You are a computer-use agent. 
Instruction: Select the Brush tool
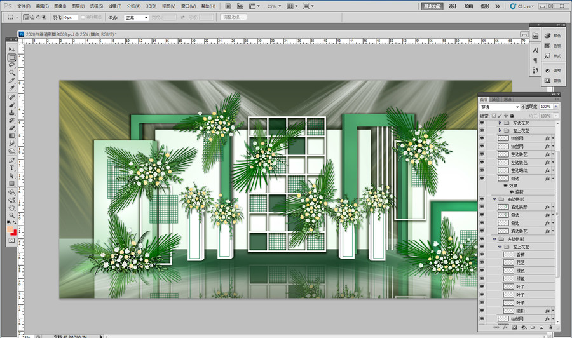click(x=11, y=105)
